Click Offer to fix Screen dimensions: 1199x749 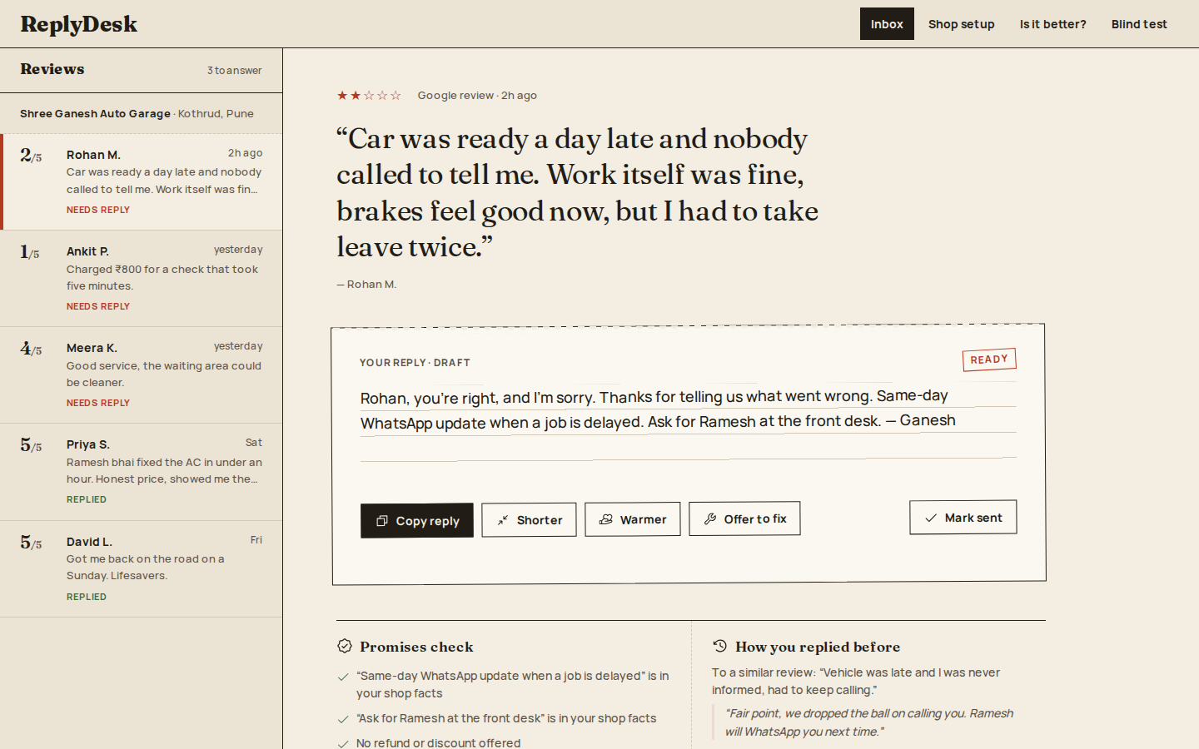744,518
